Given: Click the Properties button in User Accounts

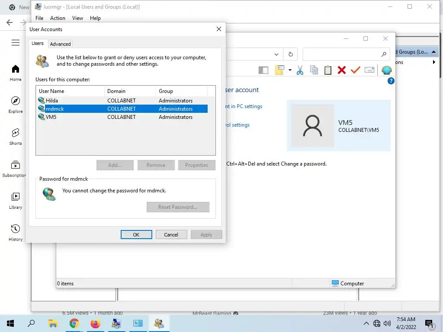Looking at the screenshot, I should [197, 165].
